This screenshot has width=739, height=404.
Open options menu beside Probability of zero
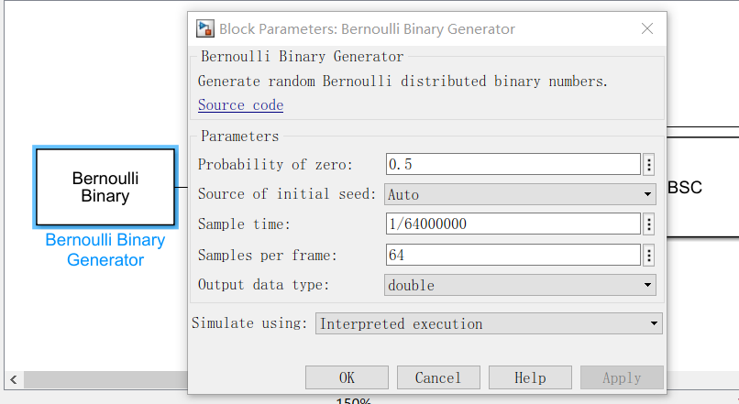649,165
